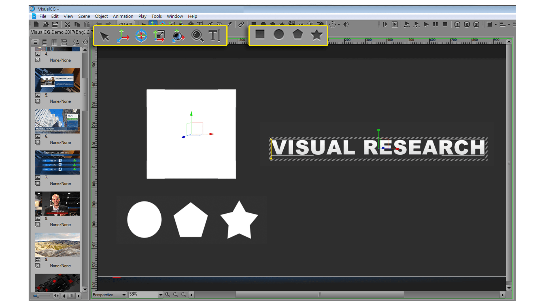Select the link chain tool icon
The height and width of the screenshot is (306, 544).
241,24
